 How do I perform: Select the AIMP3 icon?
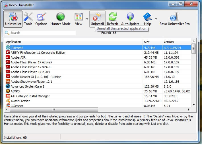click(8, 91)
